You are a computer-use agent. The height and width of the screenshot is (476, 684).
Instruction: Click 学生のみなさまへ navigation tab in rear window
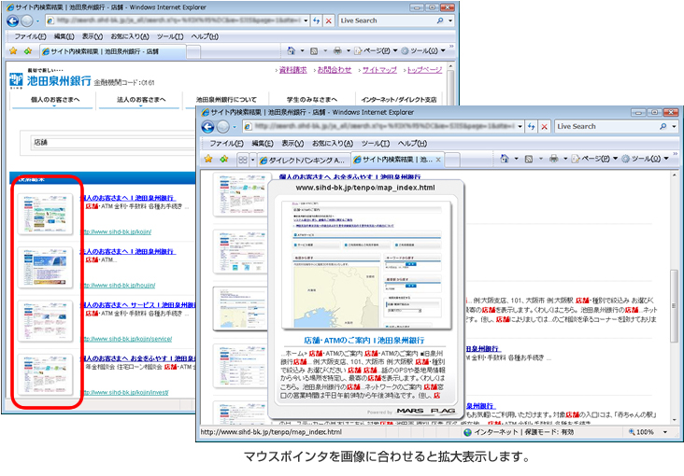[312, 100]
